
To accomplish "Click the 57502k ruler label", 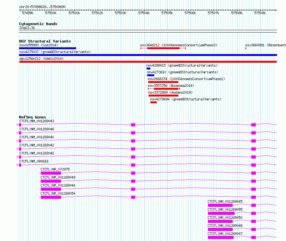I will (97, 13).
